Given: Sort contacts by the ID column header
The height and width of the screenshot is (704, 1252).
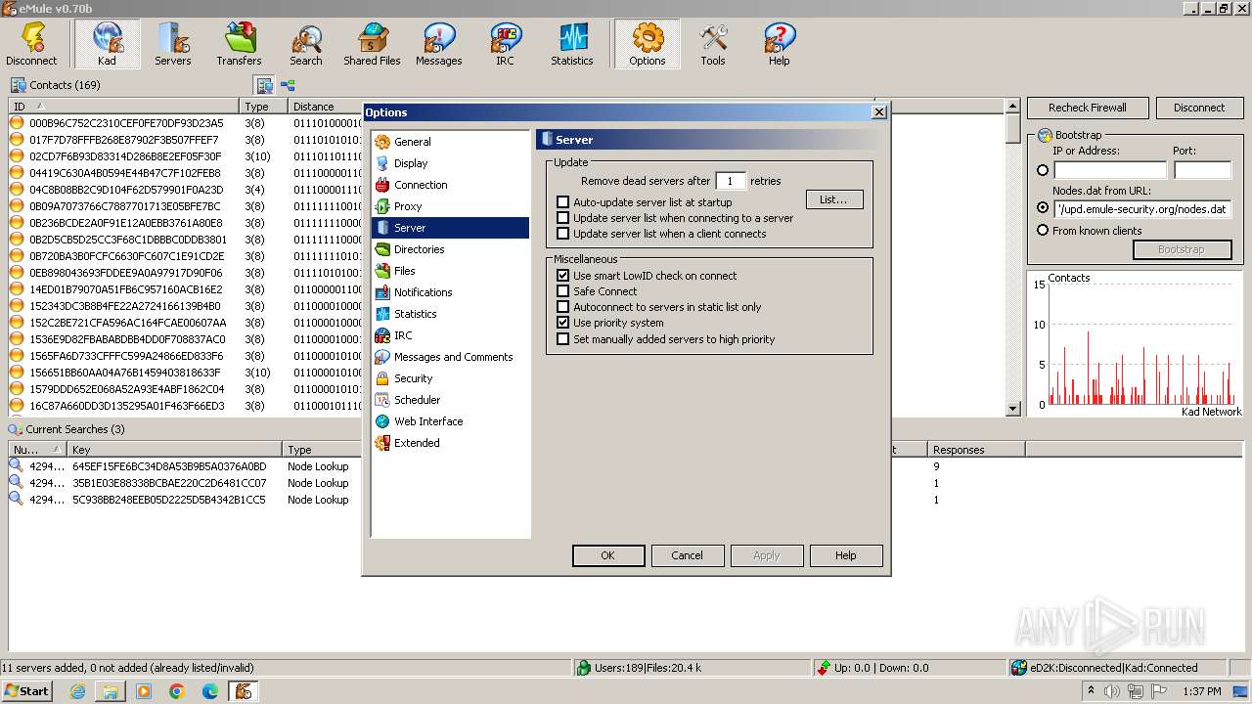Looking at the screenshot, I should [124, 107].
